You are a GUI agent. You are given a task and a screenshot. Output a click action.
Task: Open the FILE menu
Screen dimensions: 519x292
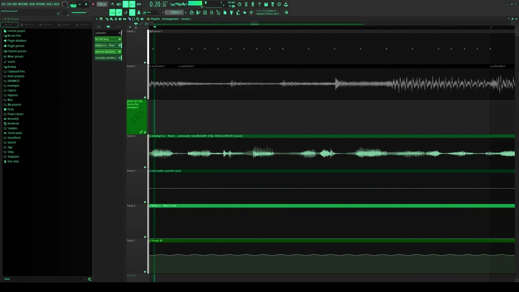(x=4, y=4)
